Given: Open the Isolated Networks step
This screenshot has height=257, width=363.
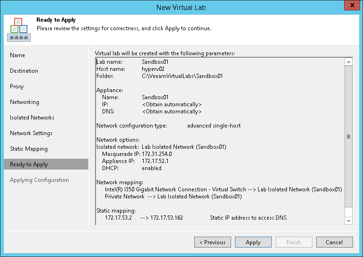Looking at the screenshot, I should tap(32, 118).
